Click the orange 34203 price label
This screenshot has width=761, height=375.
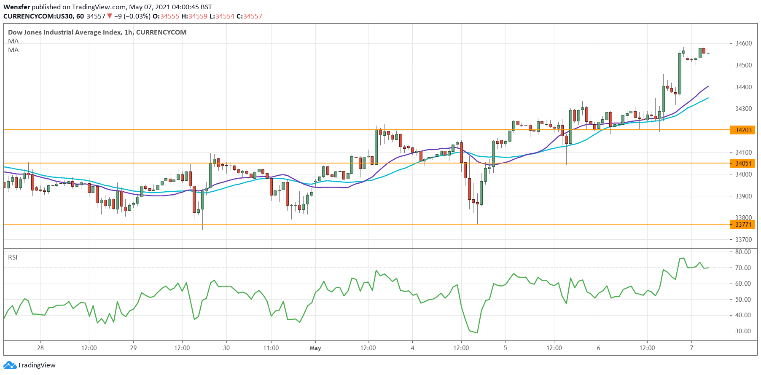point(743,130)
